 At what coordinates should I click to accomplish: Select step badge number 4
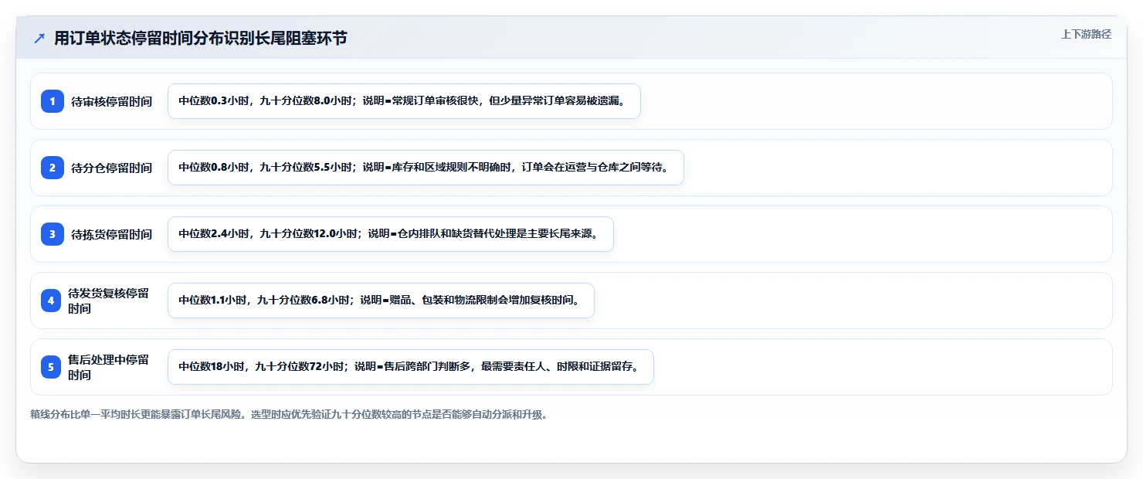coord(51,301)
